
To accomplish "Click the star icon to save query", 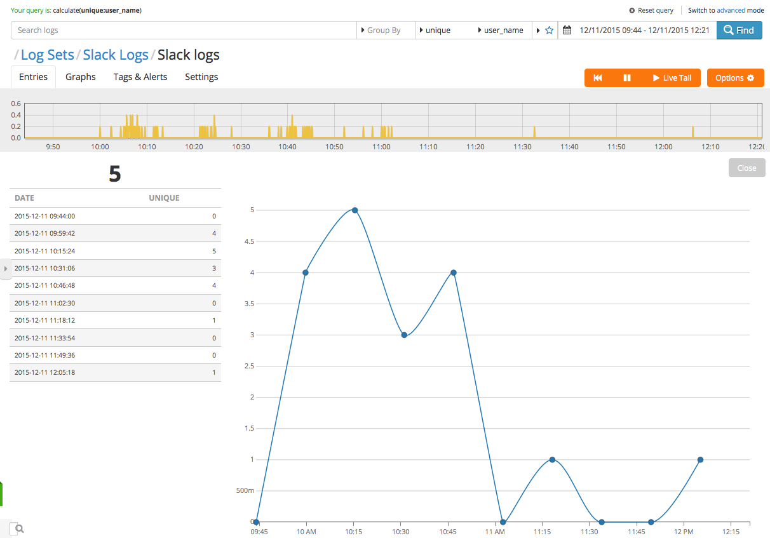I will click(550, 30).
